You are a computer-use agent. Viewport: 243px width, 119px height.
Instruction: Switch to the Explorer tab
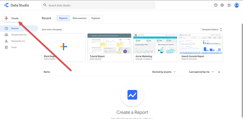click(x=96, y=18)
